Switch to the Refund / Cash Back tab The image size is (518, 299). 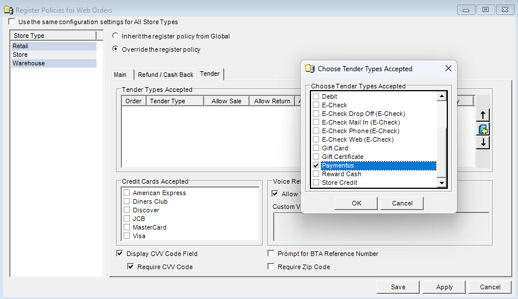pyautogui.click(x=166, y=75)
